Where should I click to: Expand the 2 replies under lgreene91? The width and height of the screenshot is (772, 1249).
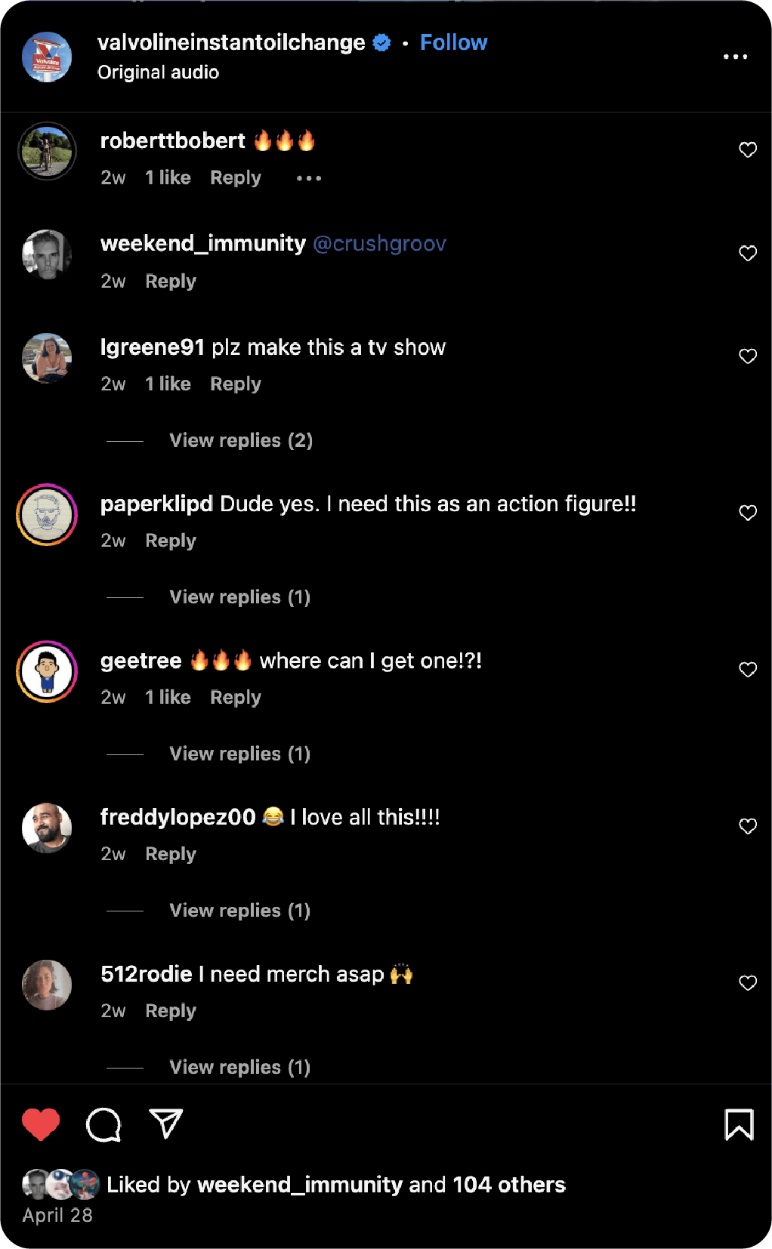pyautogui.click(x=241, y=440)
